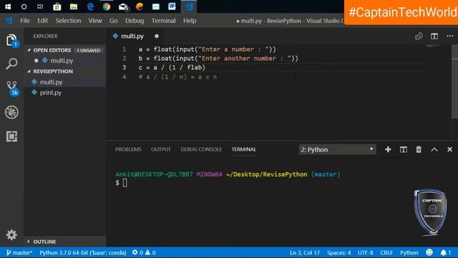Create a new terminal with plus icon
Image resolution: width=458 pixels, height=258 pixels.
pyautogui.click(x=388, y=150)
